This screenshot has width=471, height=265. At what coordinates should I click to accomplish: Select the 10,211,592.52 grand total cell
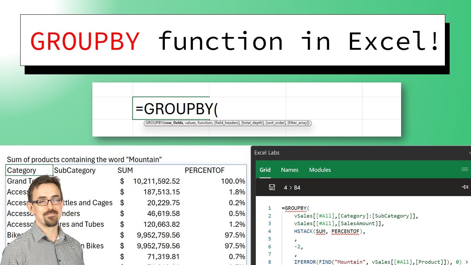tap(156, 181)
